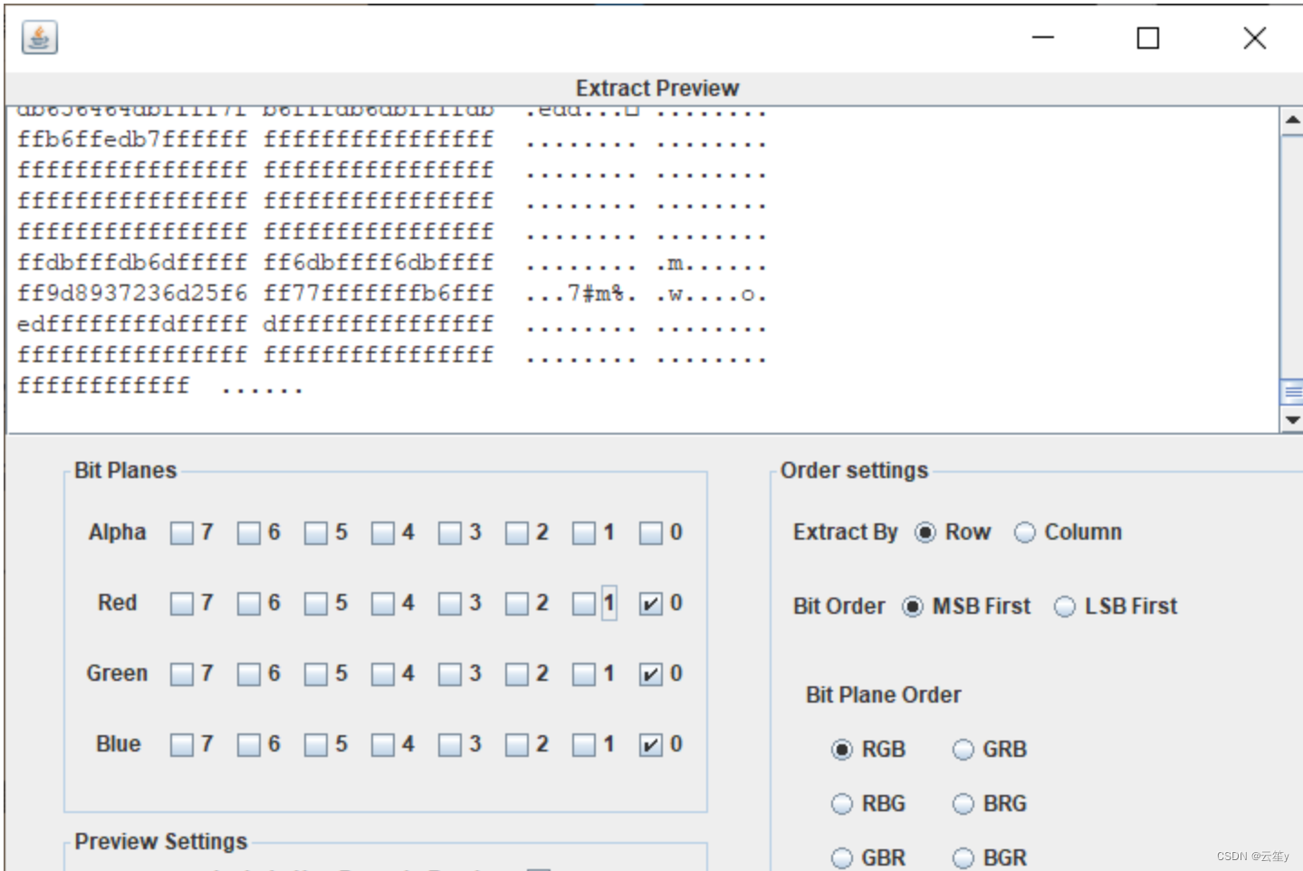Click hex row starting ffdbfffdb6dfffff

pos(392,263)
